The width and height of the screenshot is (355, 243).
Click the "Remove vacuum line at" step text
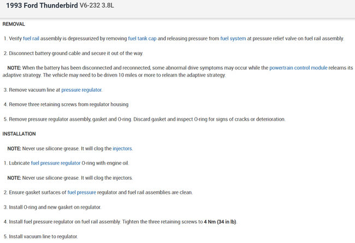point(34,90)
